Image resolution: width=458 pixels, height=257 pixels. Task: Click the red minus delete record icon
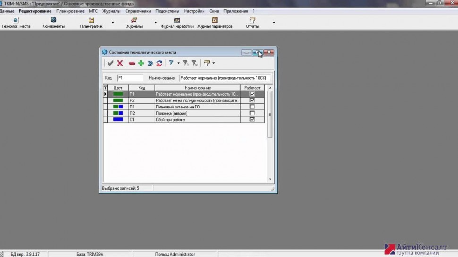tap(132, 63)
